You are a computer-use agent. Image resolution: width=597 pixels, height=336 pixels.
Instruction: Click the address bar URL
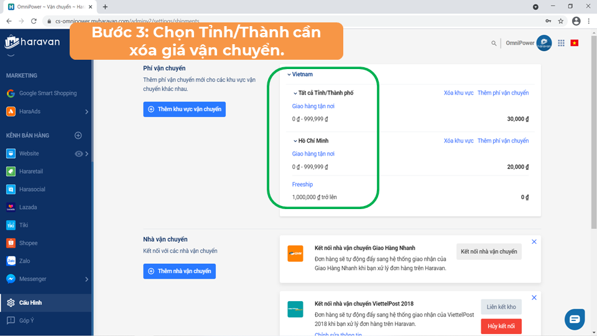click(127, 21)
